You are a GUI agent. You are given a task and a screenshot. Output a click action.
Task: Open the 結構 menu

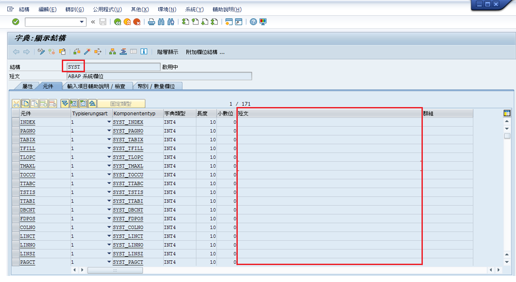(24, 10)
